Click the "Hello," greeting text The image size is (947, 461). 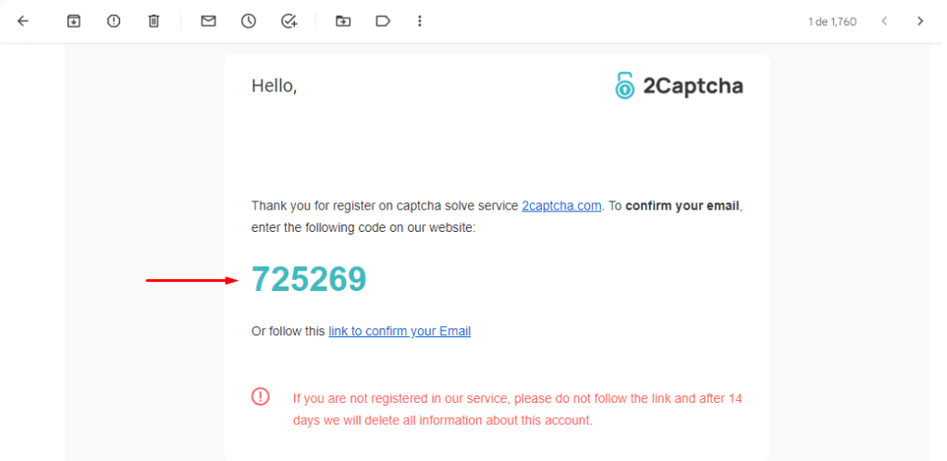274,86
